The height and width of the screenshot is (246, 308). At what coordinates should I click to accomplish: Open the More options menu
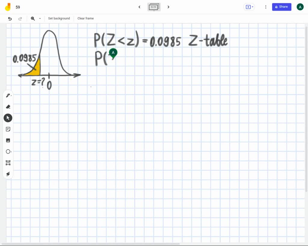coord(266,7)
